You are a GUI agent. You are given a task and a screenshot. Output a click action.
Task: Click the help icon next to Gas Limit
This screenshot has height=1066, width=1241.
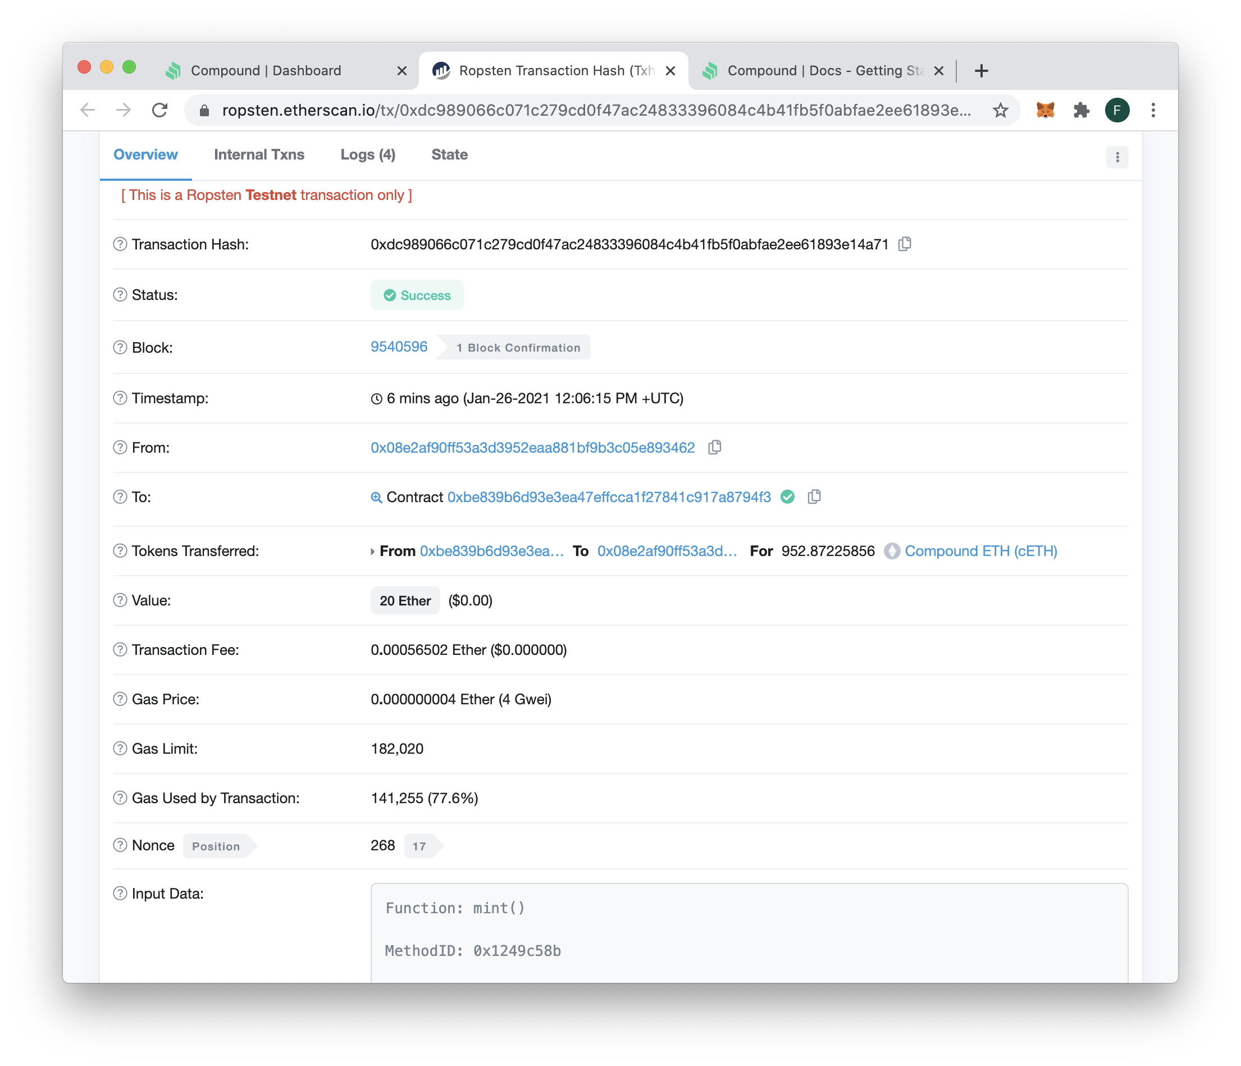[x=120, y=749]
